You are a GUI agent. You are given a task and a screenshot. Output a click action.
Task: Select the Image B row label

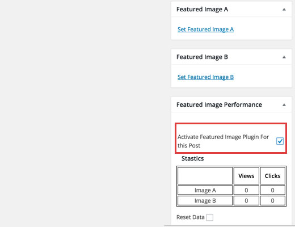[205, 200]
